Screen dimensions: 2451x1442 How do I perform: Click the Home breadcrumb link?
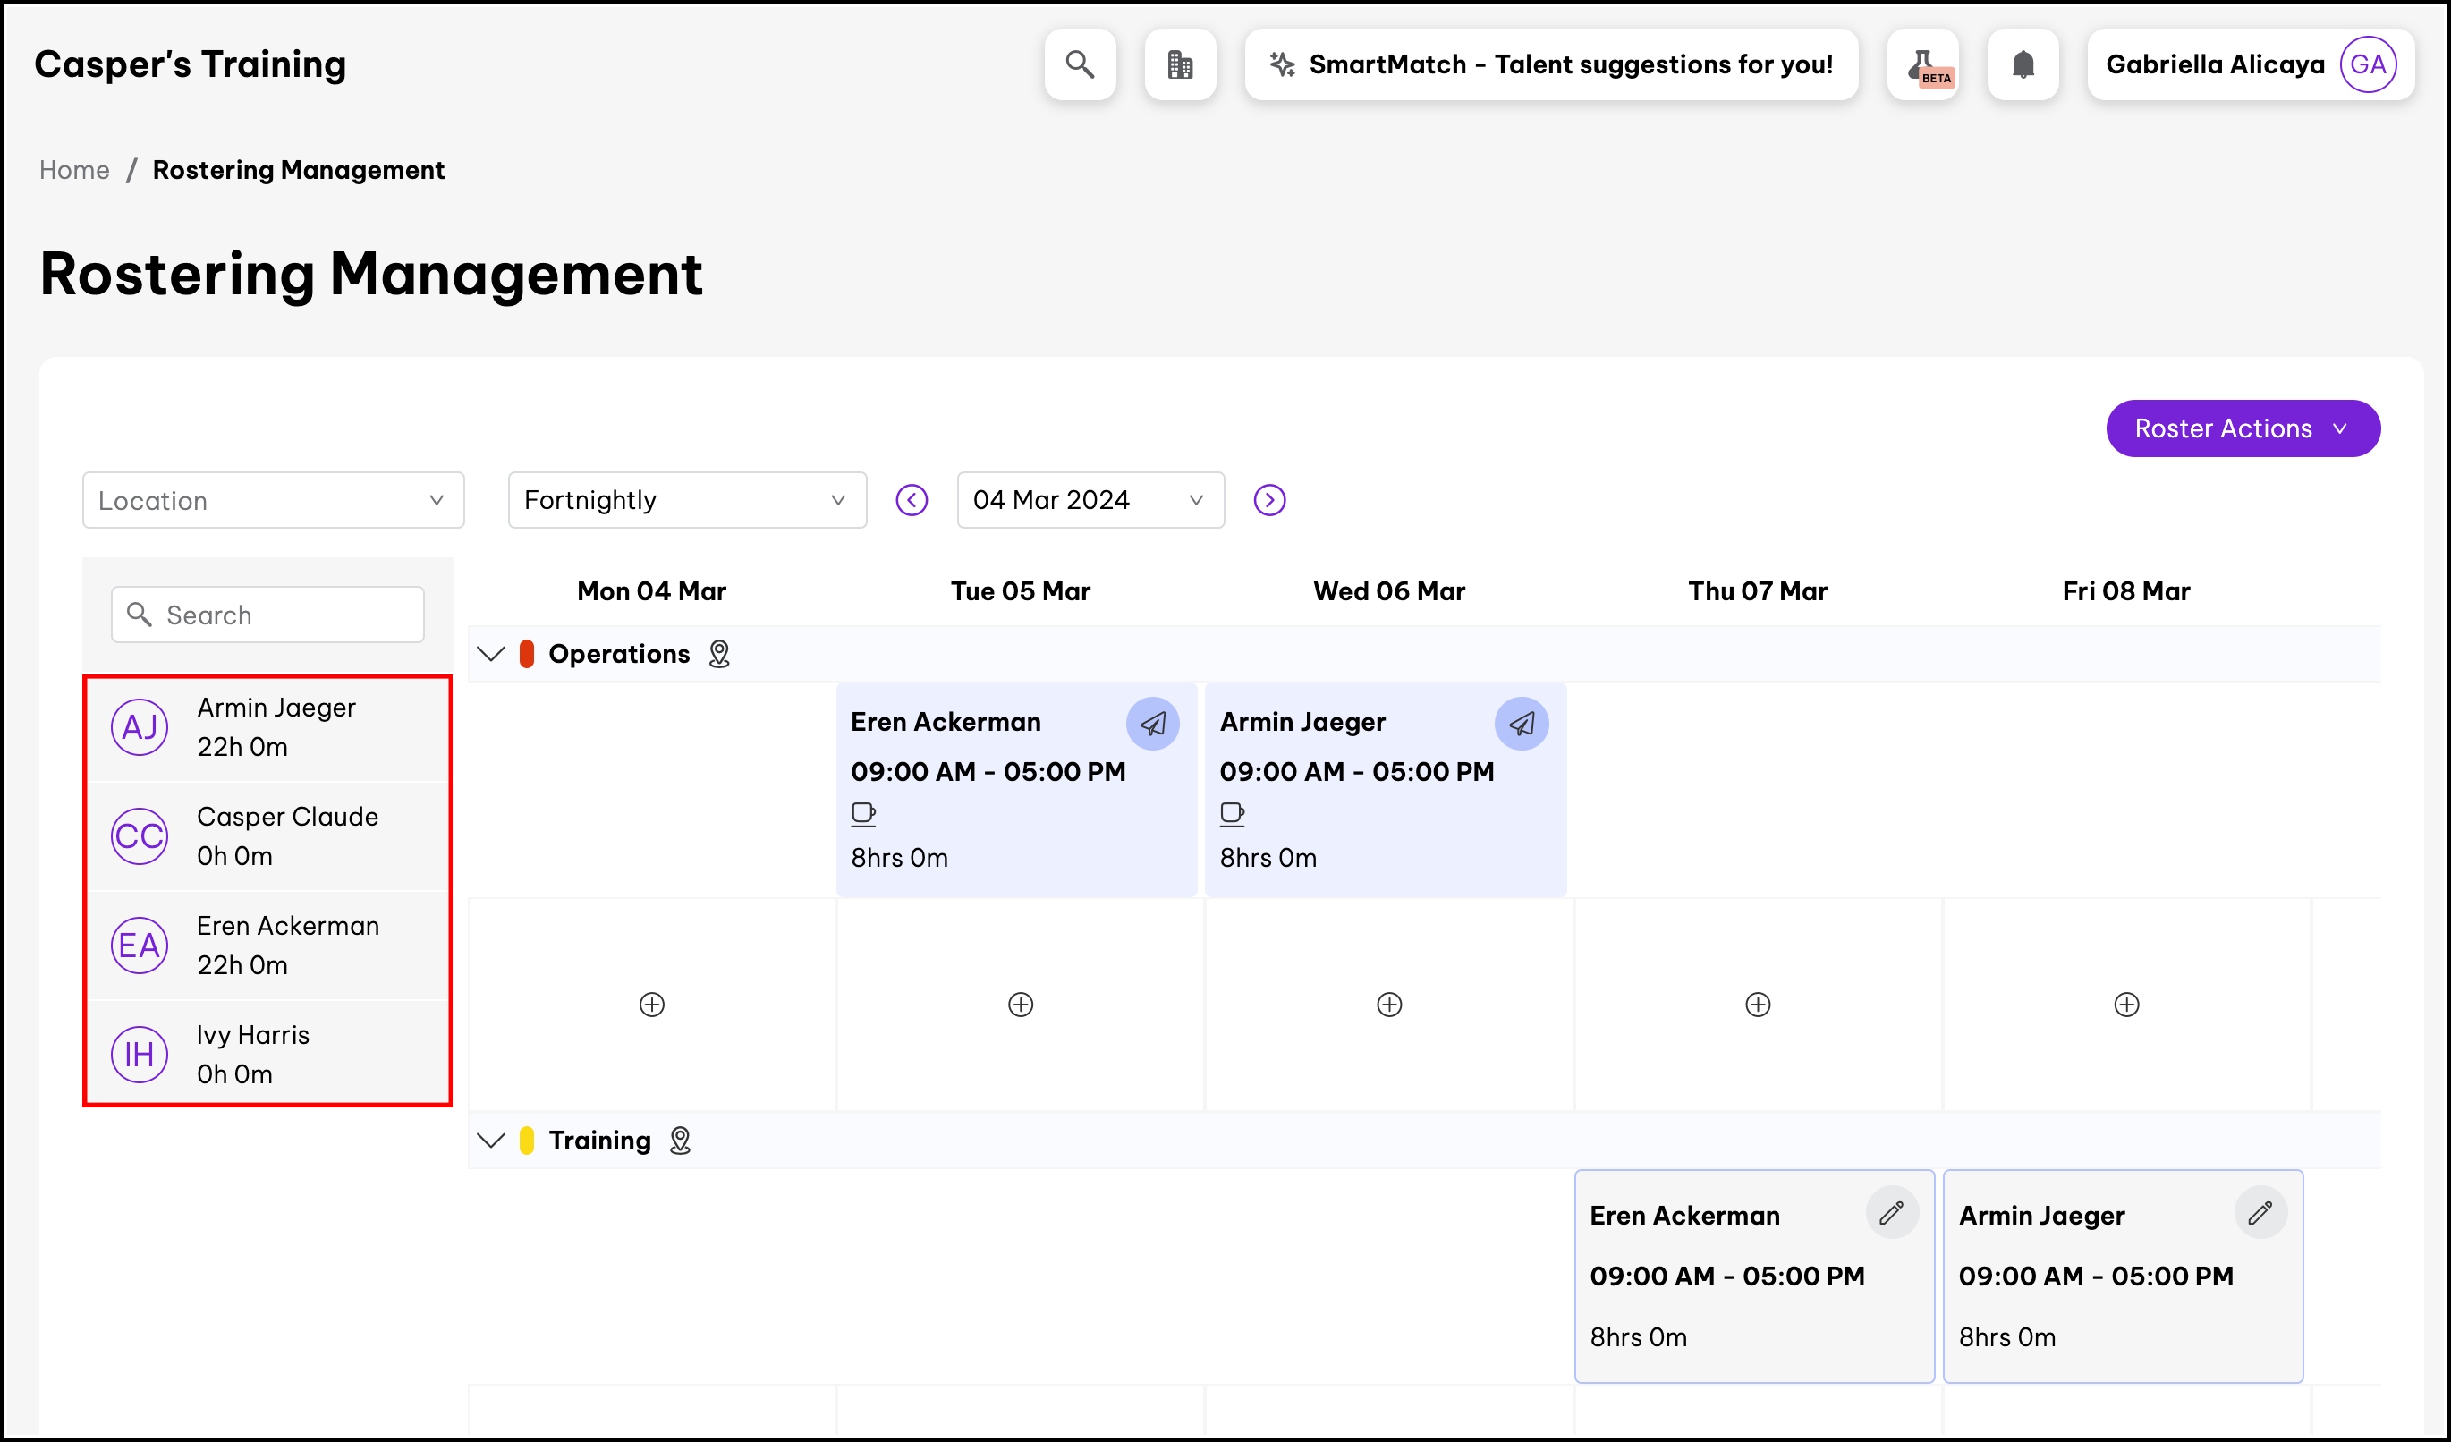pos(74,170)
